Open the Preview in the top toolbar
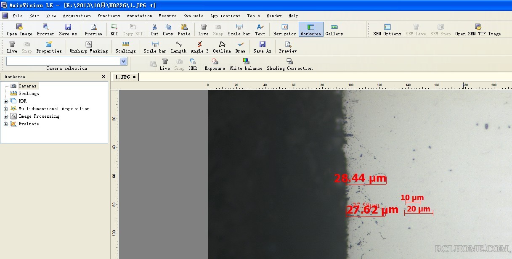Image resolution: width=512 pixels, height=259 pixels. [93, 29]
